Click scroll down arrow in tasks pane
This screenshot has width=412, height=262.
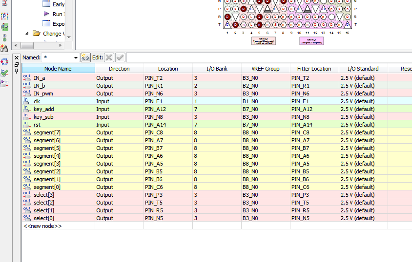tap(68, 37)
